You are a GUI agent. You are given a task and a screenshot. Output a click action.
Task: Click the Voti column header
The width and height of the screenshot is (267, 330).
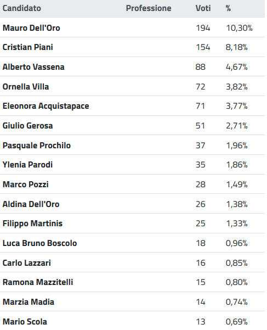(x=203, y=8)
